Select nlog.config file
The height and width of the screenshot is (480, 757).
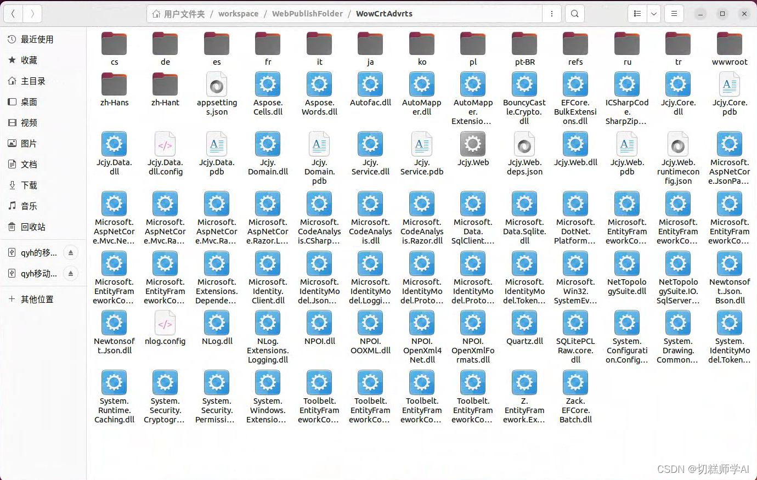point(165,328)
